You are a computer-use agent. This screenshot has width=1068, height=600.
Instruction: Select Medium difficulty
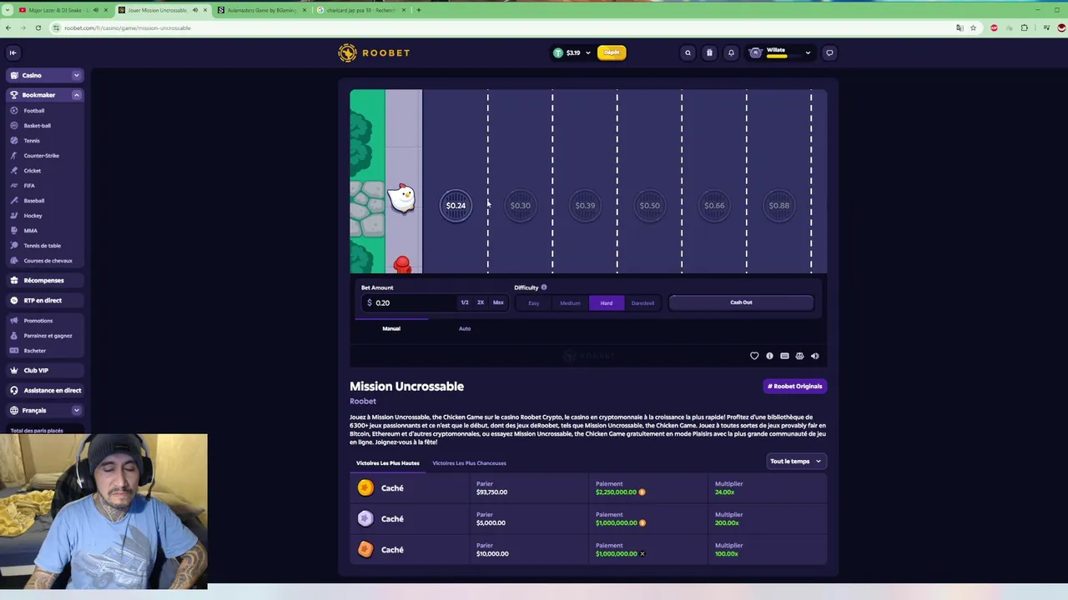coord(570,303)
